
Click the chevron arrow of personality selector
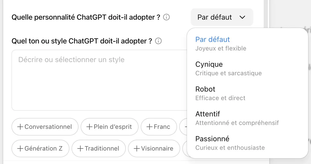[x=242, y=17]
